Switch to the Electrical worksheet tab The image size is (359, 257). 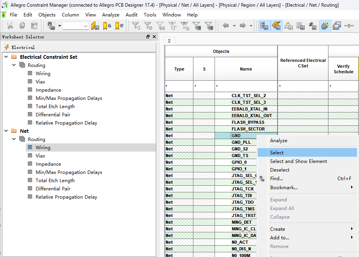point(79,47)
